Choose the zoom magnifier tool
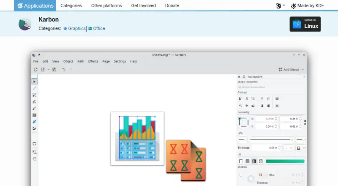This screenshot has height=186, width=338. point(34,152)
